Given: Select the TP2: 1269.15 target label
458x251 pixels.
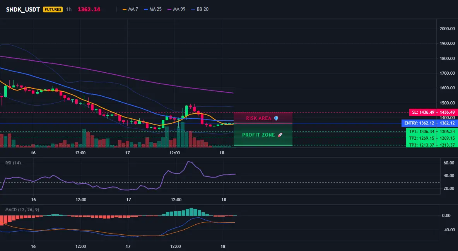Looking at the screenshot, I should (x=421, y=138).
